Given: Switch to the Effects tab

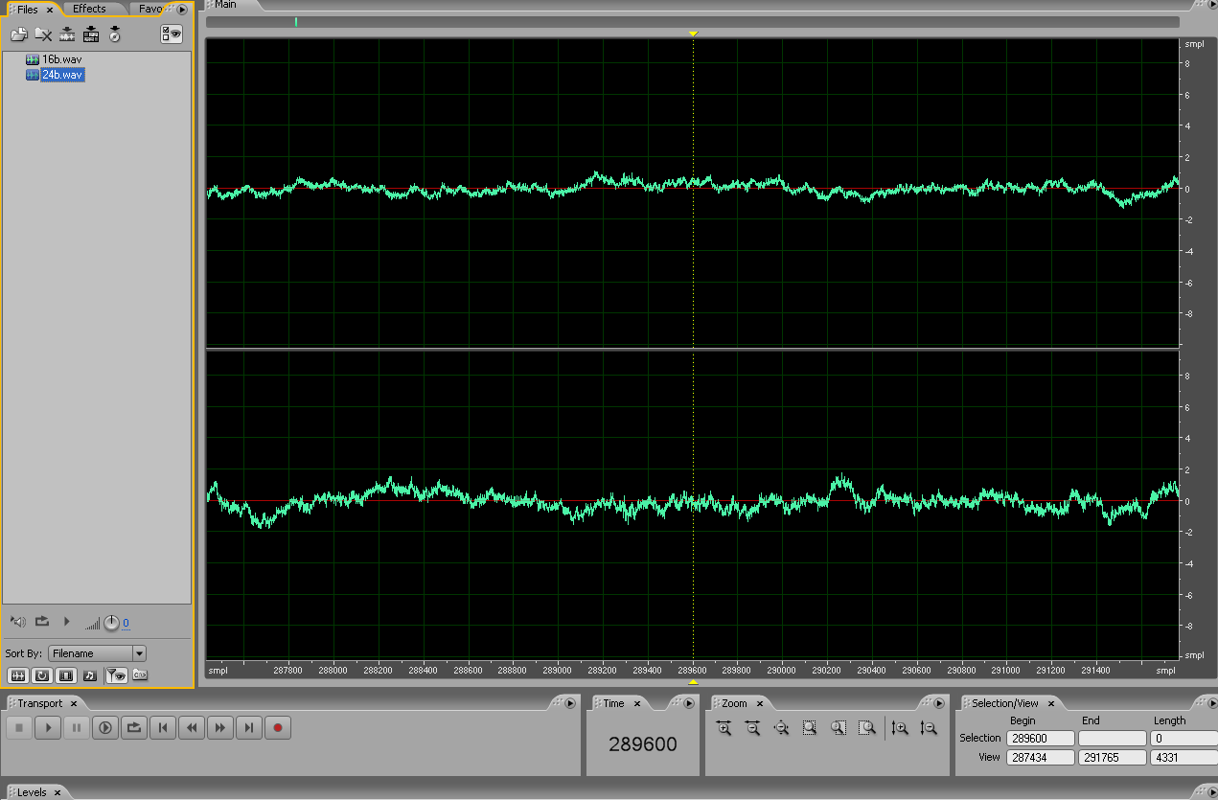Looking at the screenshot, I should pyautogui.click(x=89, y=9).
